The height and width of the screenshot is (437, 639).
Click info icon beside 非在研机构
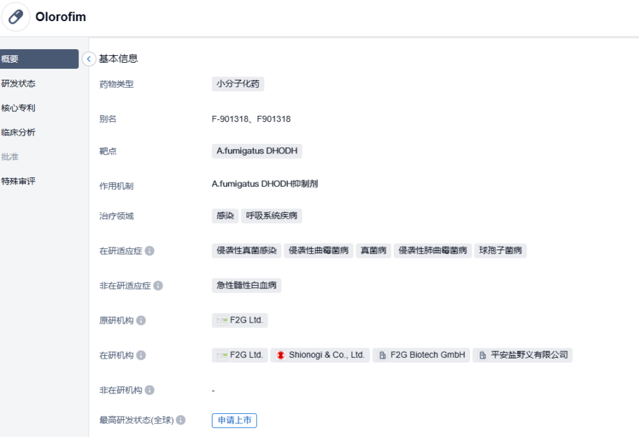point(149,390)
